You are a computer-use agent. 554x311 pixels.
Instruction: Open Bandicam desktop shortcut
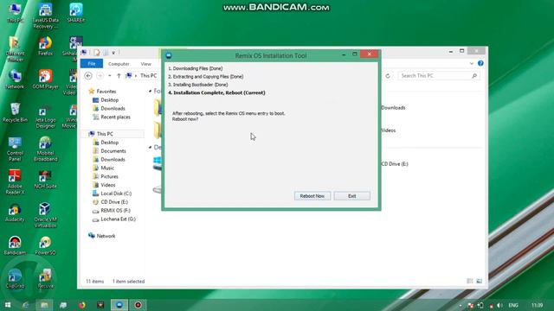tap(15, 245)
